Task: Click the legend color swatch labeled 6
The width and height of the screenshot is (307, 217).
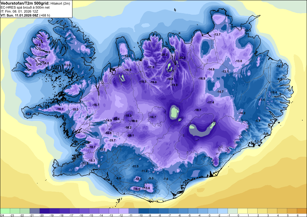Action: coord(302,211)
